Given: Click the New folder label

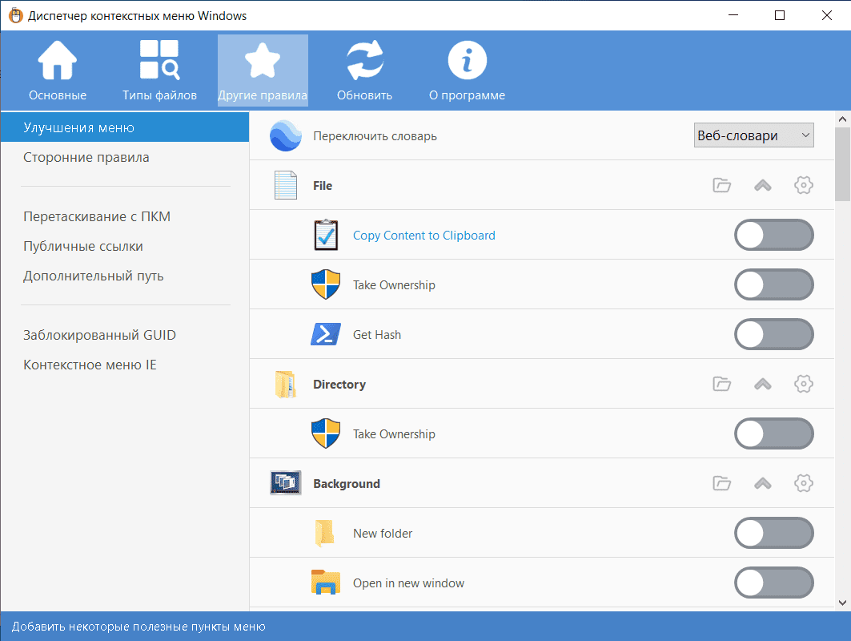Looking at the screenshot, I should [x=383, y=534].
